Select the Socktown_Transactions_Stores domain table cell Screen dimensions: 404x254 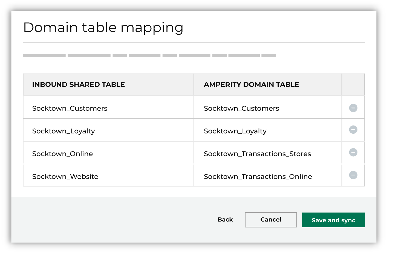pos(257,154)
